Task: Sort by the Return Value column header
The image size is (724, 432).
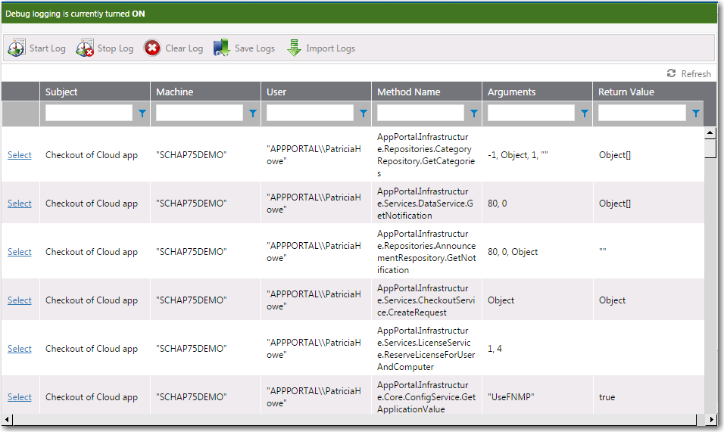Action: (626, 92)
